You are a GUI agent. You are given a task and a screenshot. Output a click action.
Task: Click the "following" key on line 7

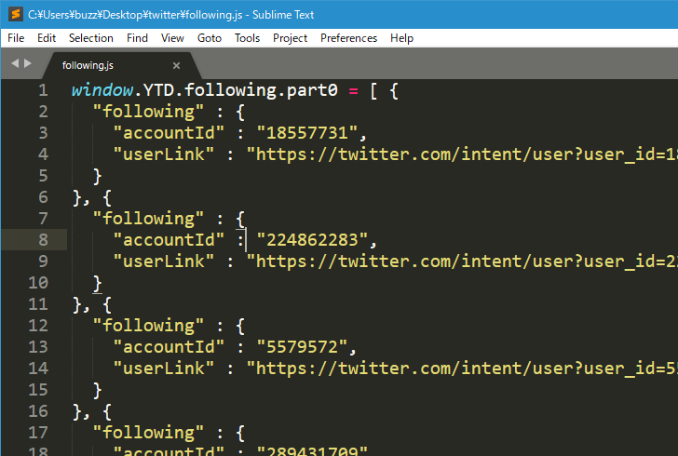pyautogui.click(x=148, y=219)
